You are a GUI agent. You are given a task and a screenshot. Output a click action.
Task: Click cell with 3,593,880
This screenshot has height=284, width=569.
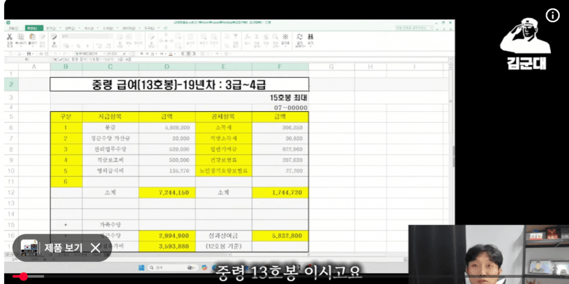point(167,246)
